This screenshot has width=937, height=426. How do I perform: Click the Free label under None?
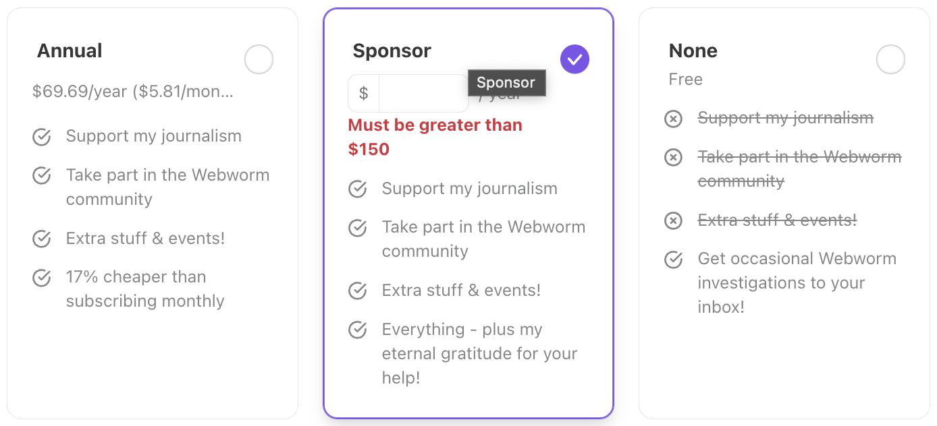(685, 79)
